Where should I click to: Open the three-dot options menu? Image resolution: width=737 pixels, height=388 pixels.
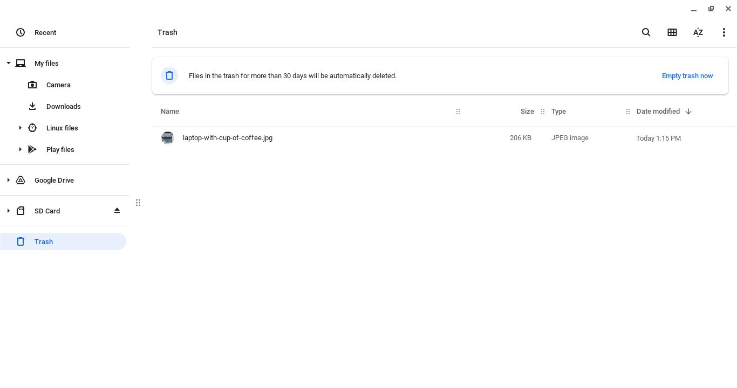724,32
